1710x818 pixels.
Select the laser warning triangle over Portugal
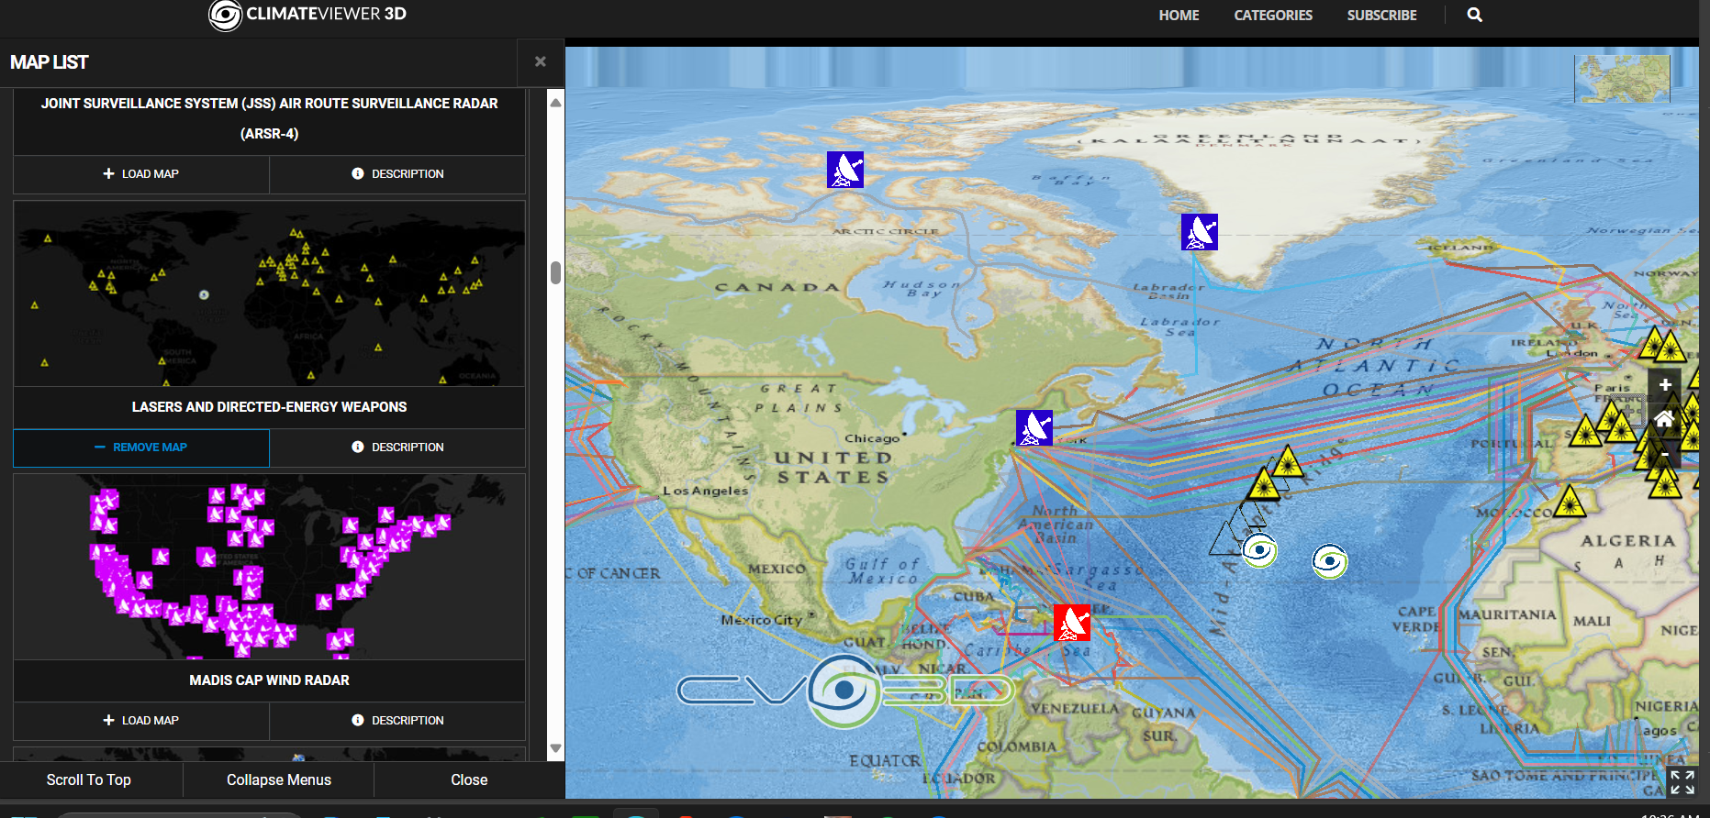1585,430
